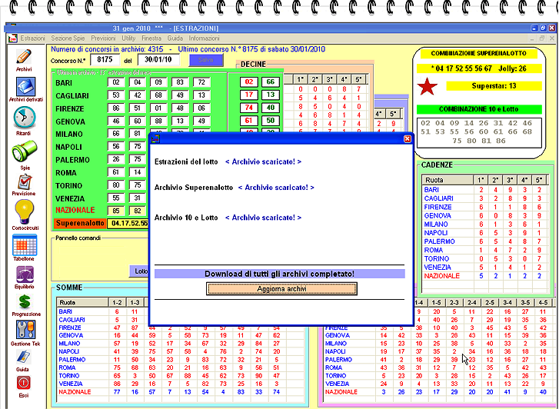Close the archive download dialog
The height and width of the screenshot is (409, 559).
pyautogui.click(x=408, y=138)
